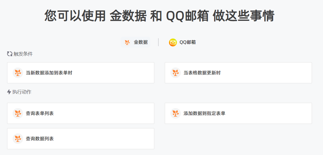Click the 金数据 orange plant tab icon
The image size is (323, 155).
(127, 42)
